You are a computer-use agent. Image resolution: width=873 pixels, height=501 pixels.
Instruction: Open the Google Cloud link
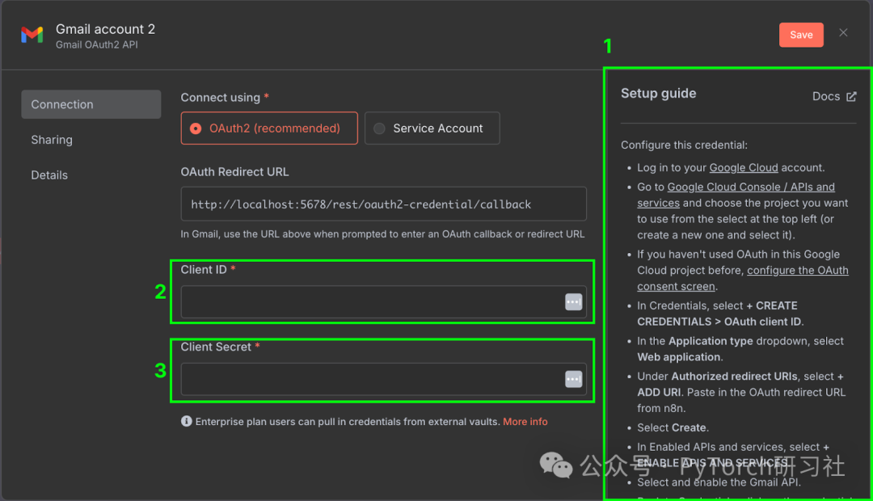pos(744,167)
